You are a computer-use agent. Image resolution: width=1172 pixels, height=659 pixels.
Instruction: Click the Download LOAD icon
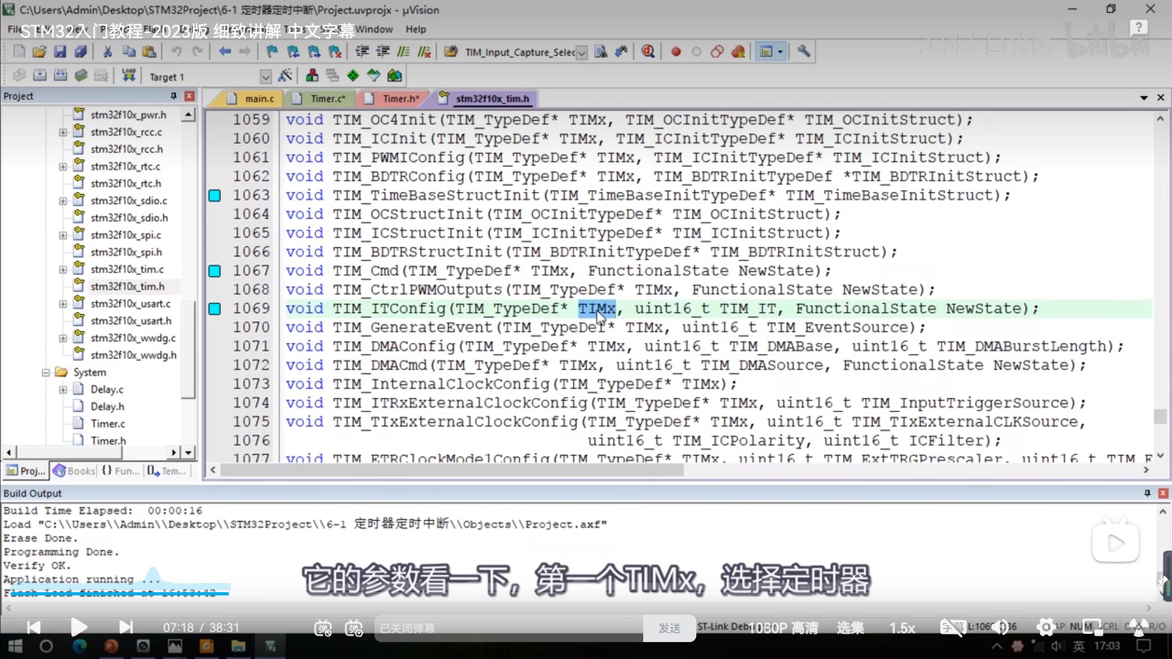[129, 76]
